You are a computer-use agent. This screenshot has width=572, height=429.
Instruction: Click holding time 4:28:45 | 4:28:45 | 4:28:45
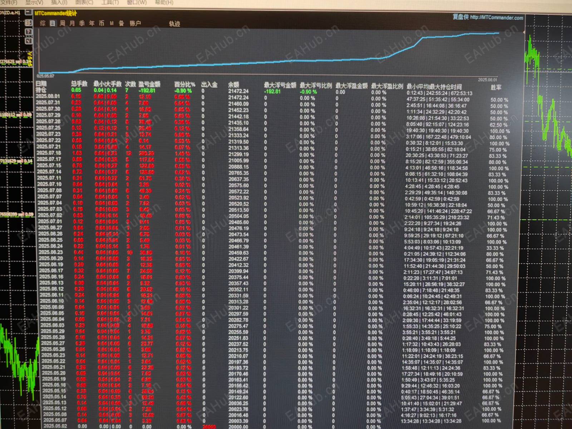pyautogui.click(x=432, y=186)
